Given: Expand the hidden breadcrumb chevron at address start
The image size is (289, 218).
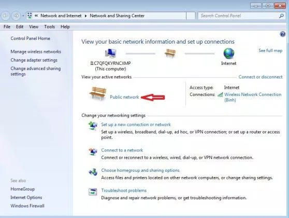Looking at the screenshot, I should tap(36, 16).
